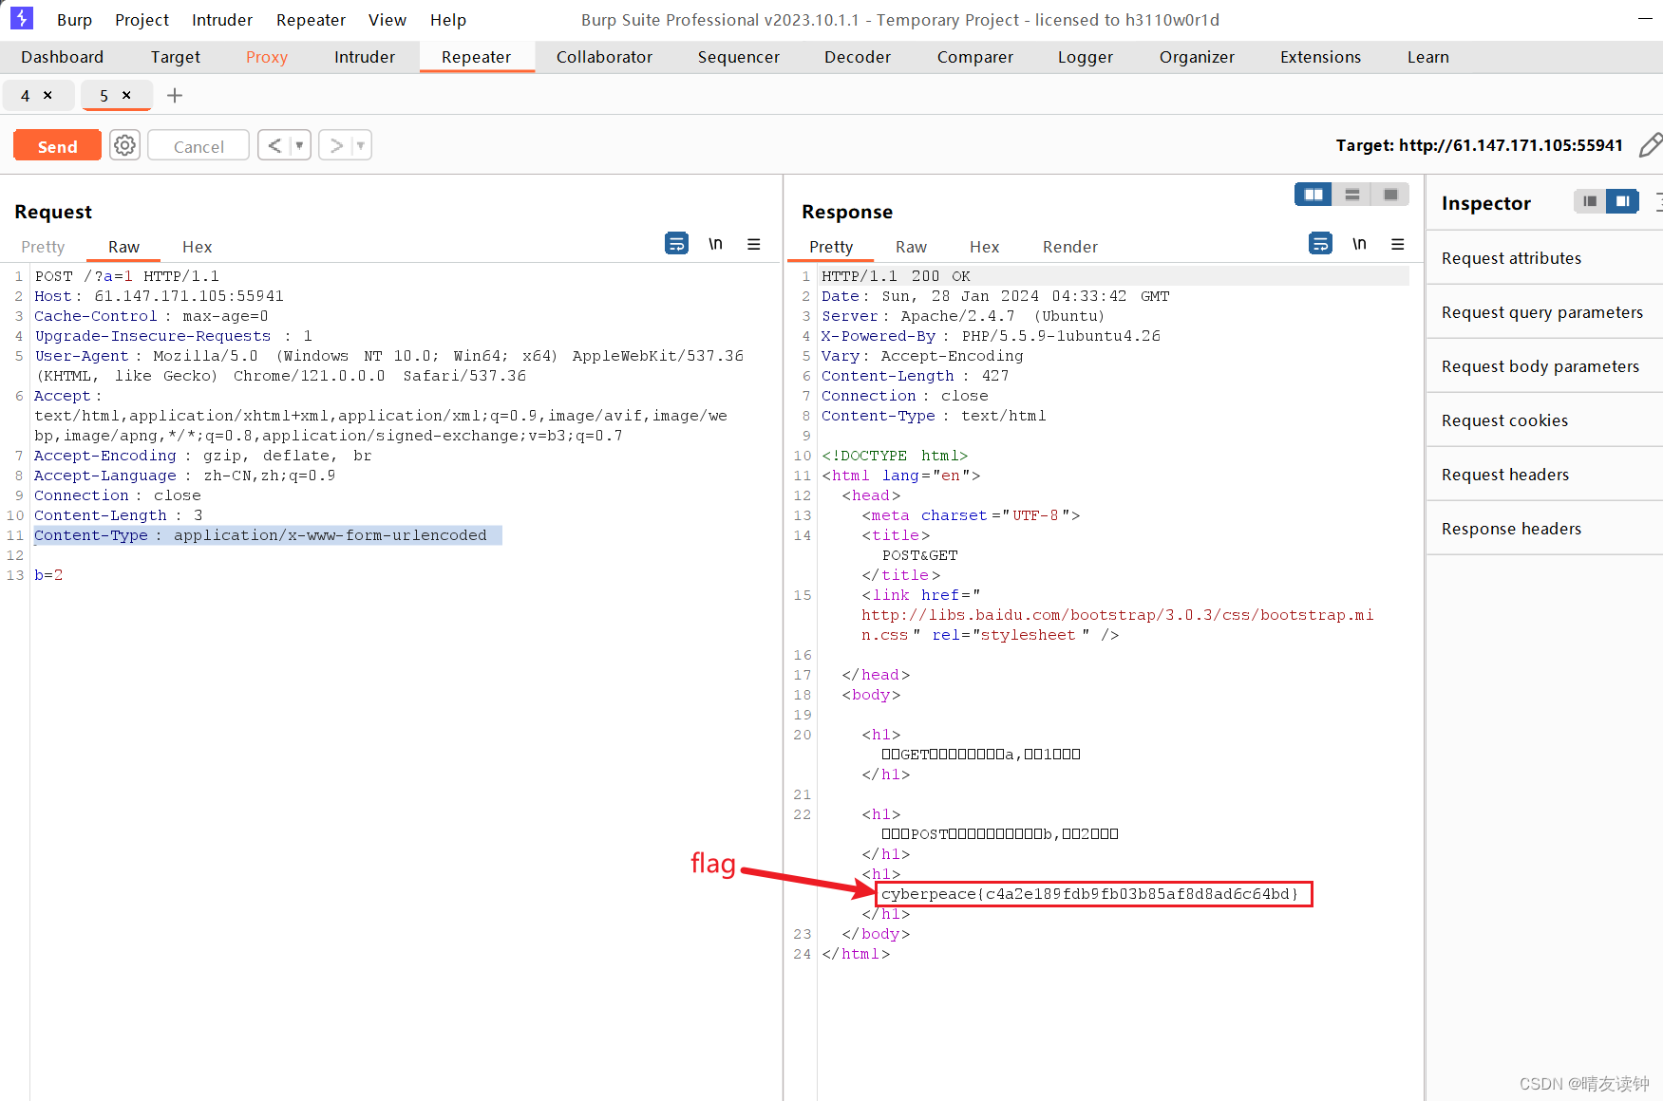Image resolution: width=1663 pixels, height=1101 pixels.
Task: Dock Inspector panel to the right
Action: coord(1623,201)
